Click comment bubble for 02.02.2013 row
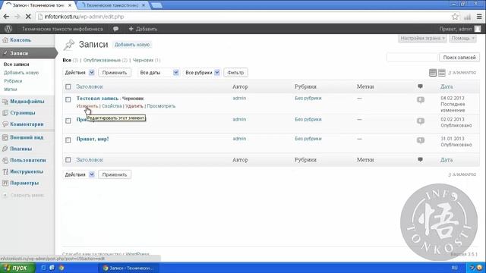 click(x=420, y=121)
